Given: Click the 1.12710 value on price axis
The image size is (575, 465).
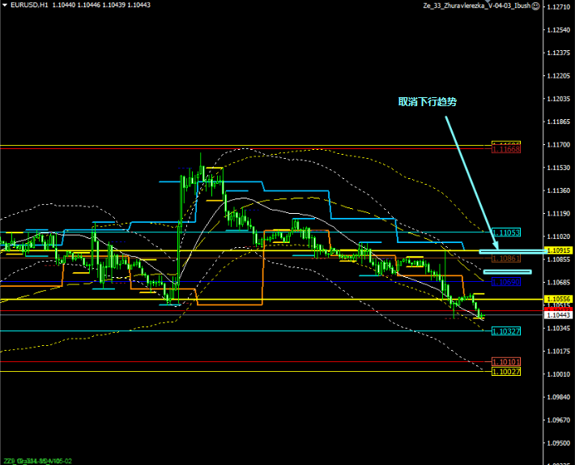Looking at the screenshot, I should (557, 6).
